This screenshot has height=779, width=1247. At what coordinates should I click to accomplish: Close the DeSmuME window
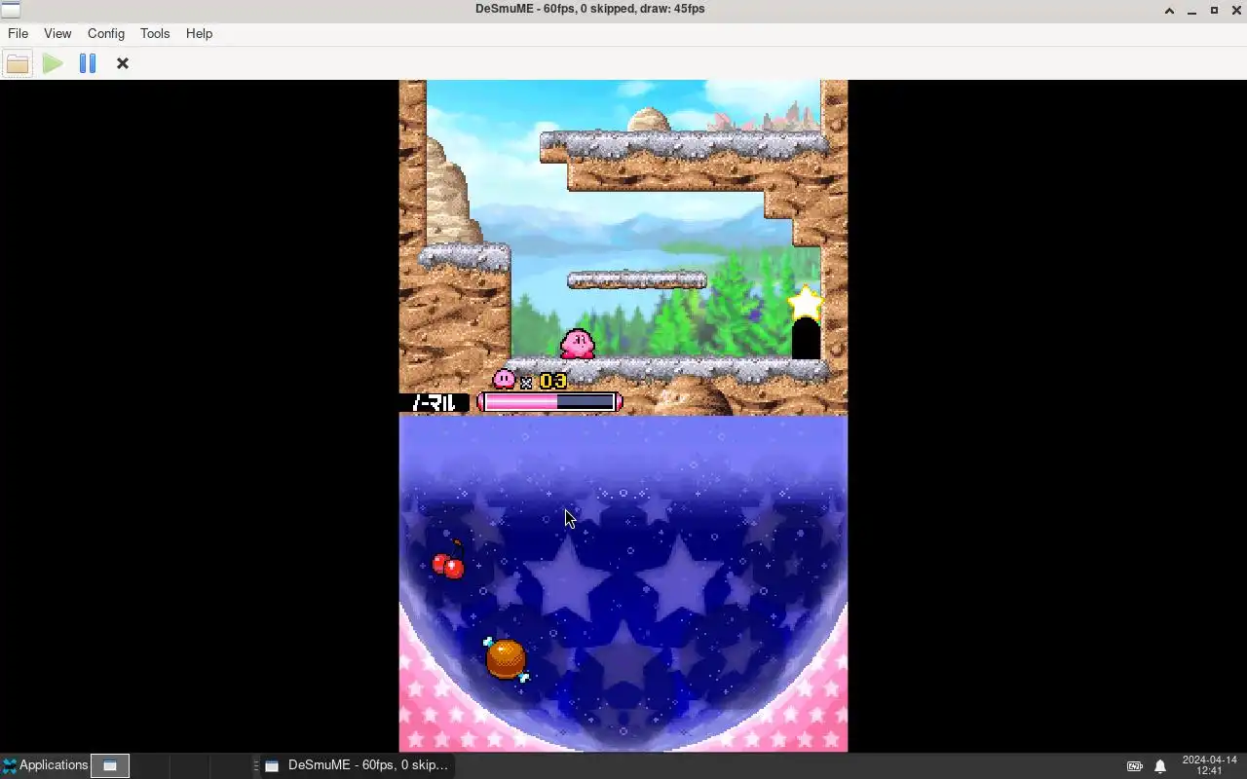tap(1235, 11)
